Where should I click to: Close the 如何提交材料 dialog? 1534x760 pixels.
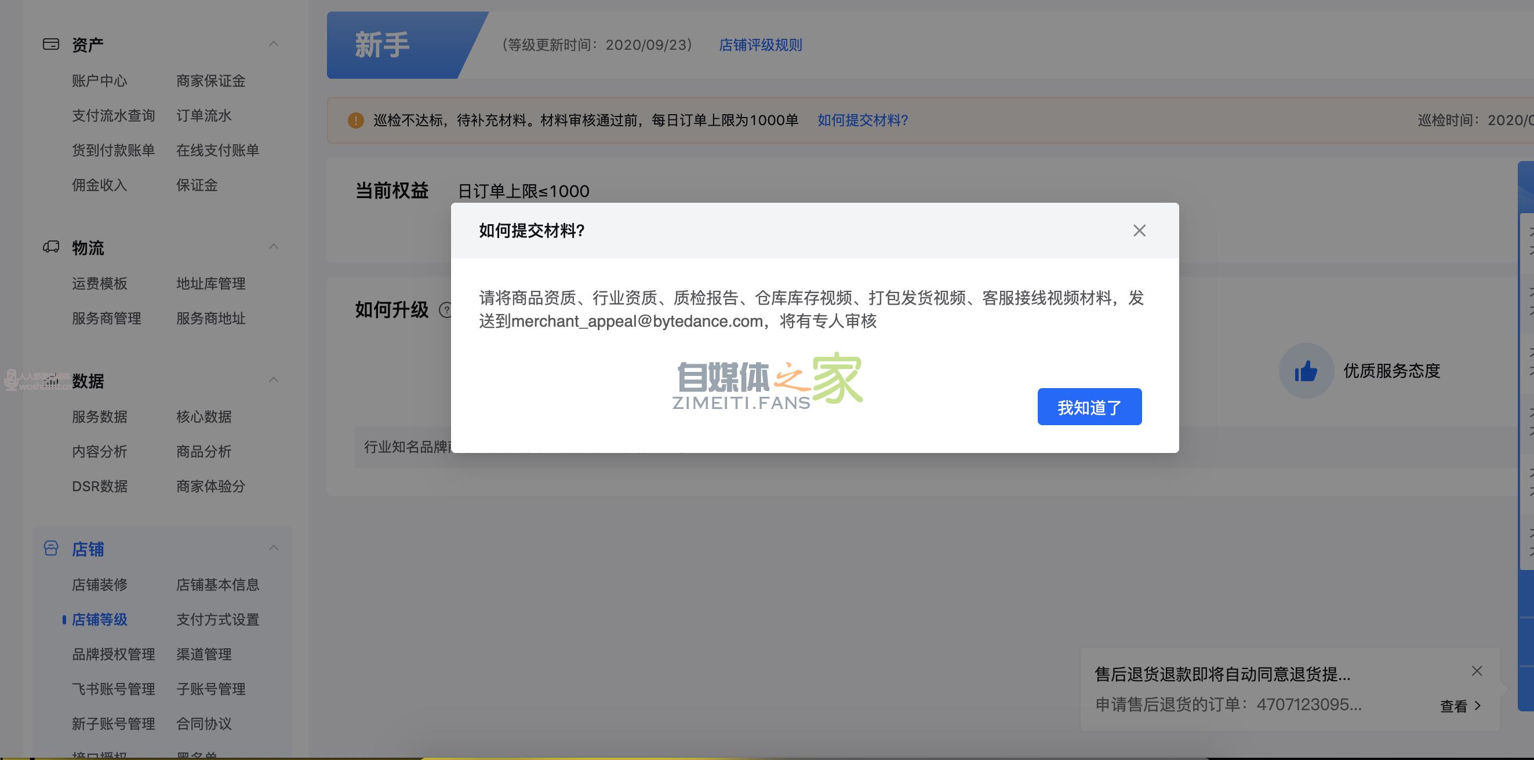pos(1139,231)
